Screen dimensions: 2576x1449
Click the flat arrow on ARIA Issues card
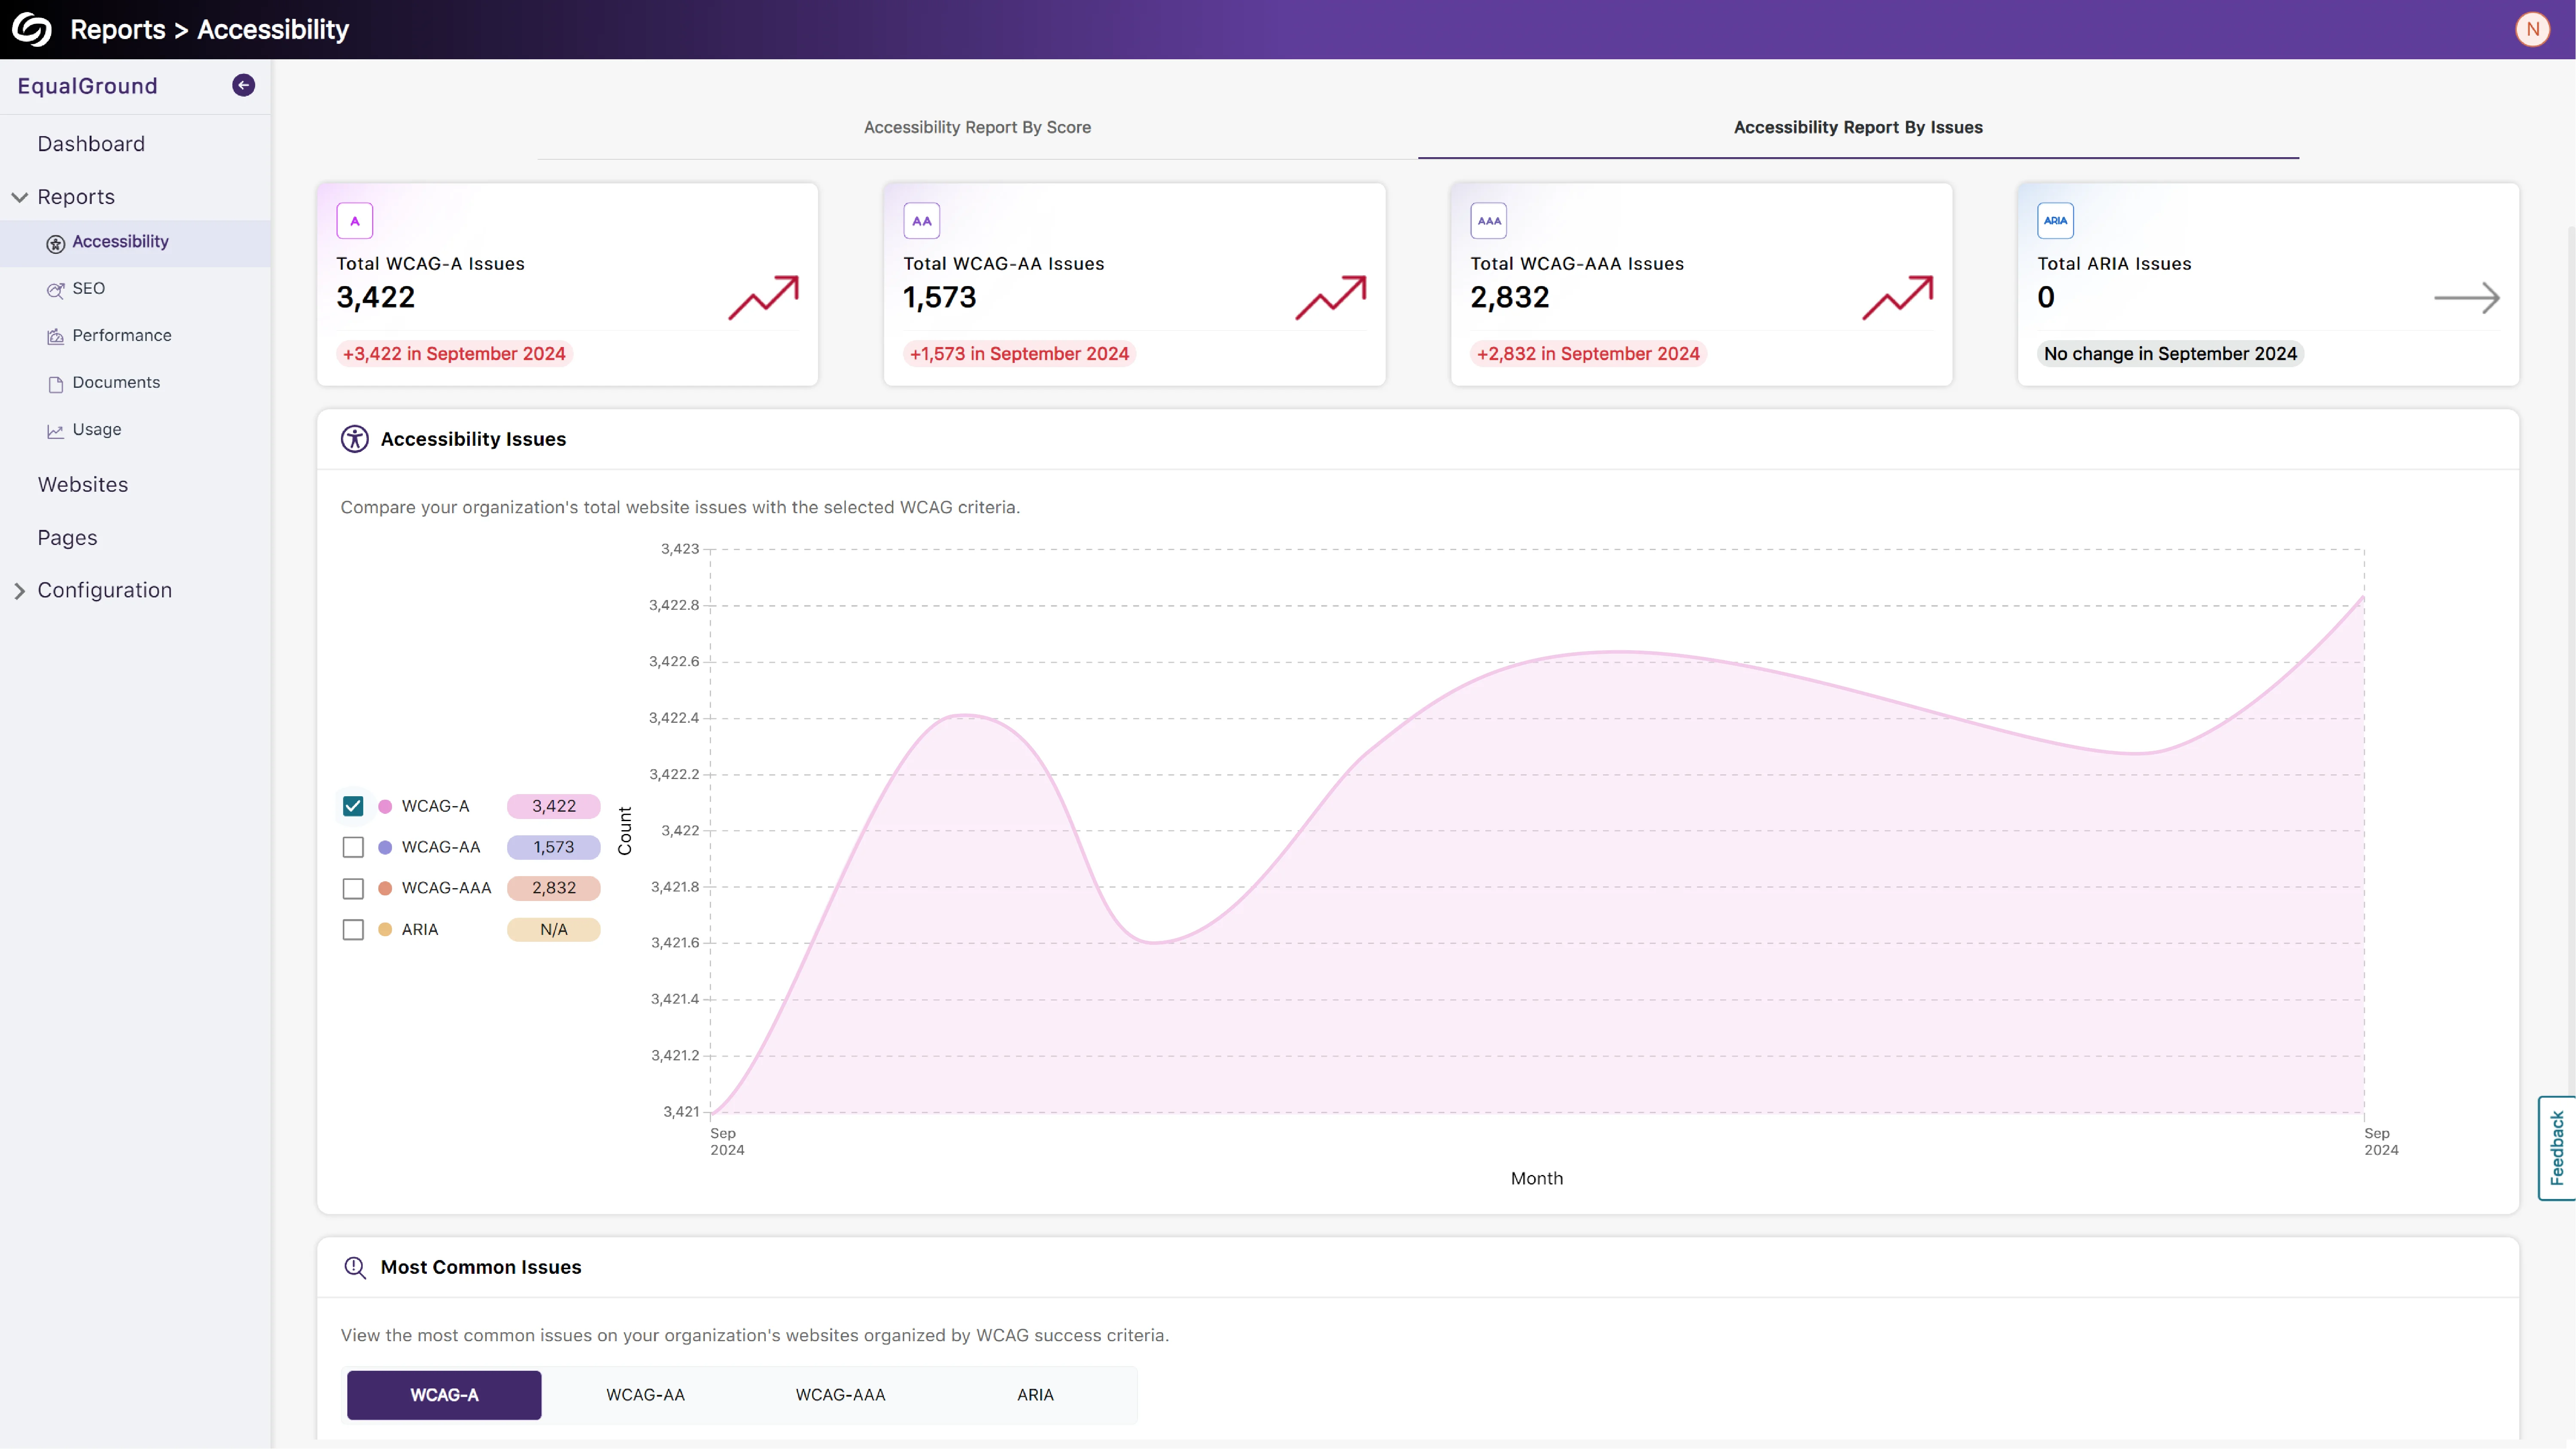point(2467,298)
